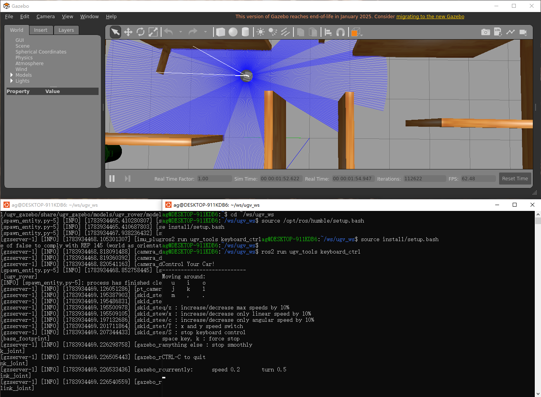Follow the migrating to new Gazebo link
The height and width of the screenshot is (397, 541).
(x=430, y=17)
